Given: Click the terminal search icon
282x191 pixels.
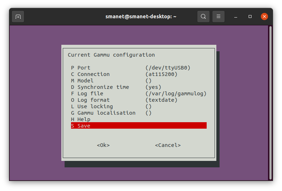Looking at the screenshot, I should pos(203,16).
